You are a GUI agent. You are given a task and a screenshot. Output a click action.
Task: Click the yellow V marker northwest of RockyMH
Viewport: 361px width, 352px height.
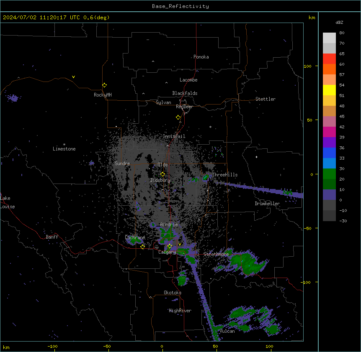(x=73, y=77)
